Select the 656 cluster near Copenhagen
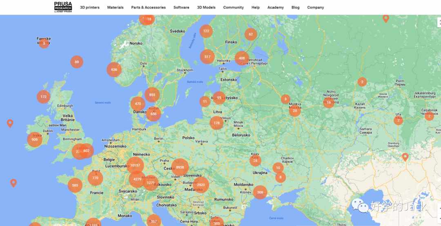Image resolution: width=441 pixels, height=226 pixels. (154, 114)
